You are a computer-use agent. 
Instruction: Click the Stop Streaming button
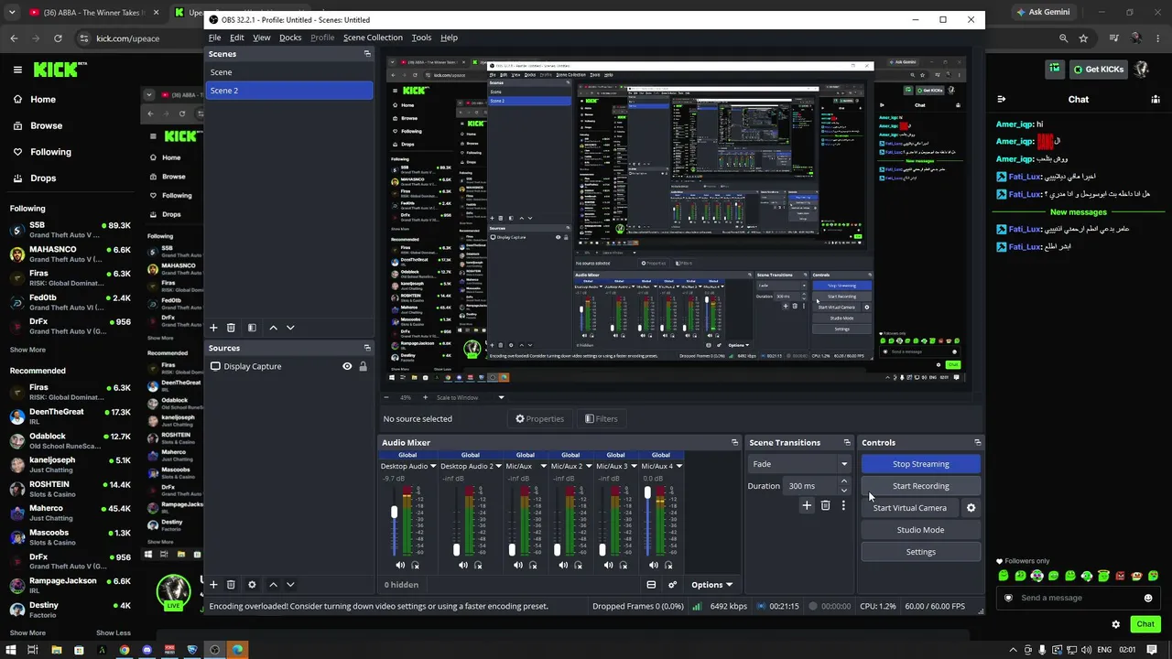tap(921, 464)
